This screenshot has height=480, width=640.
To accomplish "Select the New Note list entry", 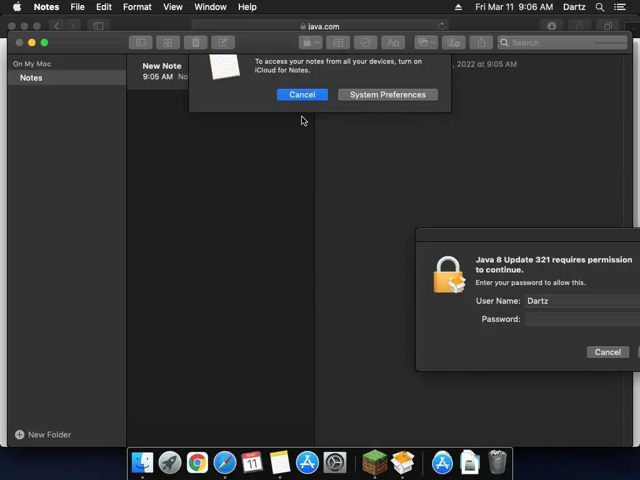I will tap(157, 71).
